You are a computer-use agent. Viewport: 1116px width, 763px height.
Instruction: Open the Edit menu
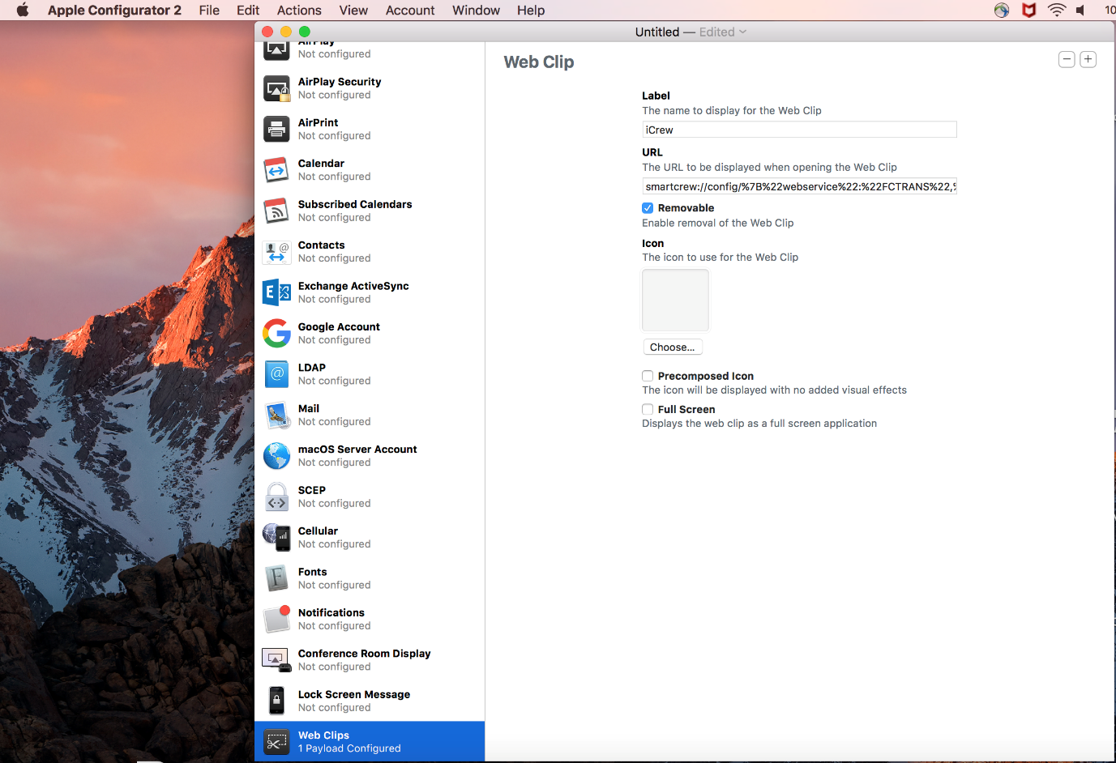pos(248,10)
